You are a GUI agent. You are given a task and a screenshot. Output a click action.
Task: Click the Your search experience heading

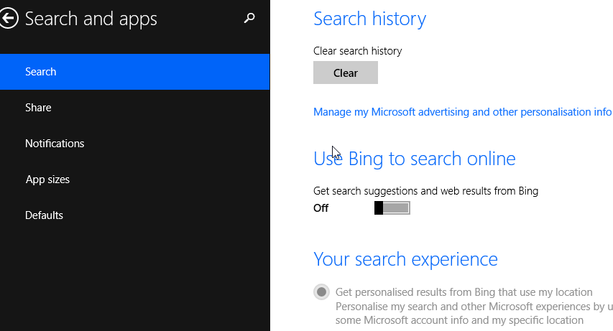[x=405, y=259]
